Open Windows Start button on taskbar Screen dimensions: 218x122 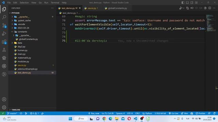(x=71, y=119)
